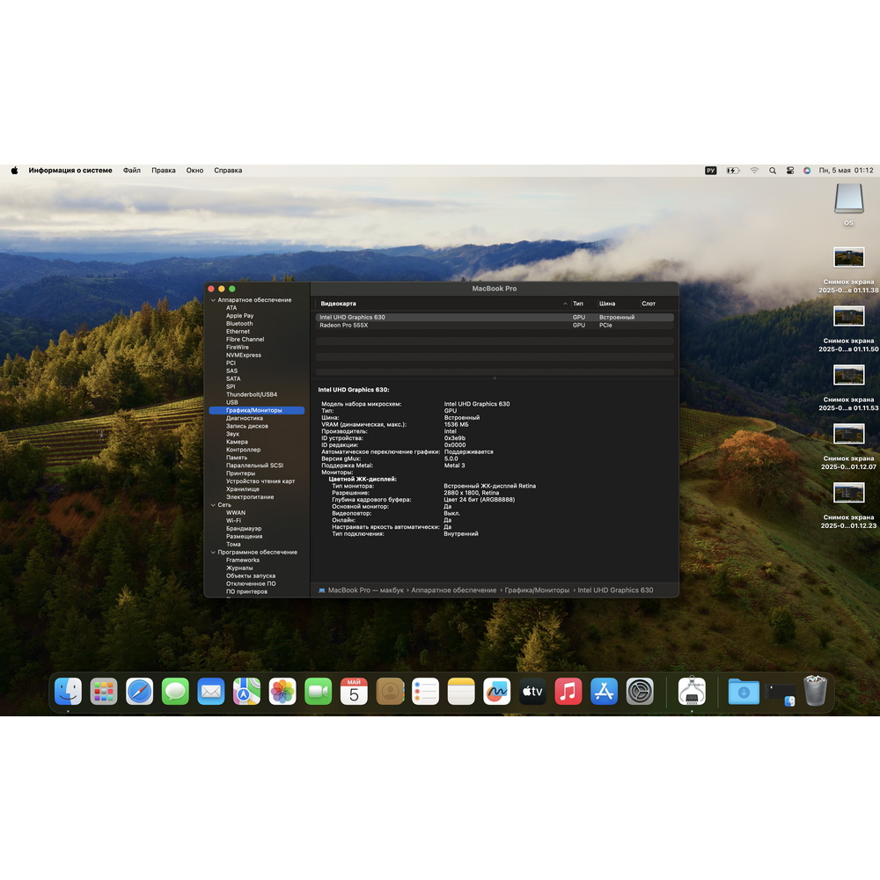880x880 pixels.
Task: Select the Radeon Pro 555X table row
Action: [495, 326]
